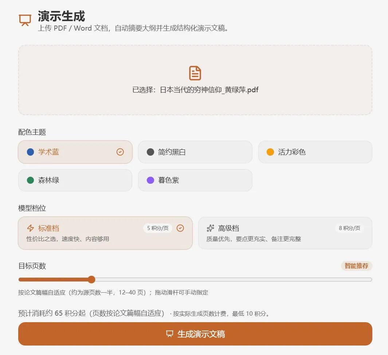Click the selected file name 日本当代的穷神信仰_黄绿萍.pdf
Viewport: 388px width, 355px height.
tap(209, 90)
